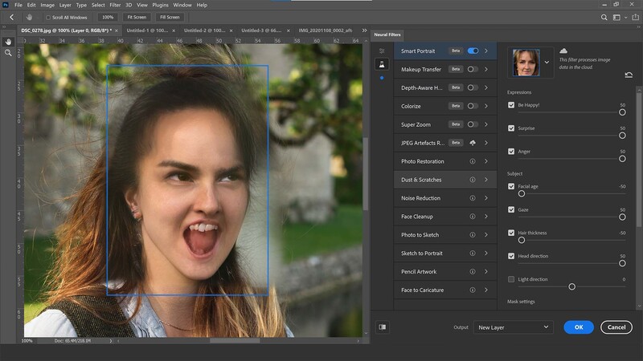The width and height of the screenshot is (643, 361).
Task: Check the Light direction checkbox
Action: (x=511, y=279)
